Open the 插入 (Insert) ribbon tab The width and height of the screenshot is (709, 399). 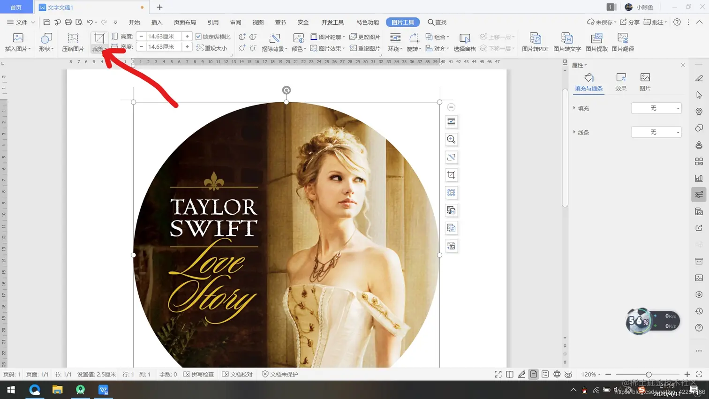(157, 22)
